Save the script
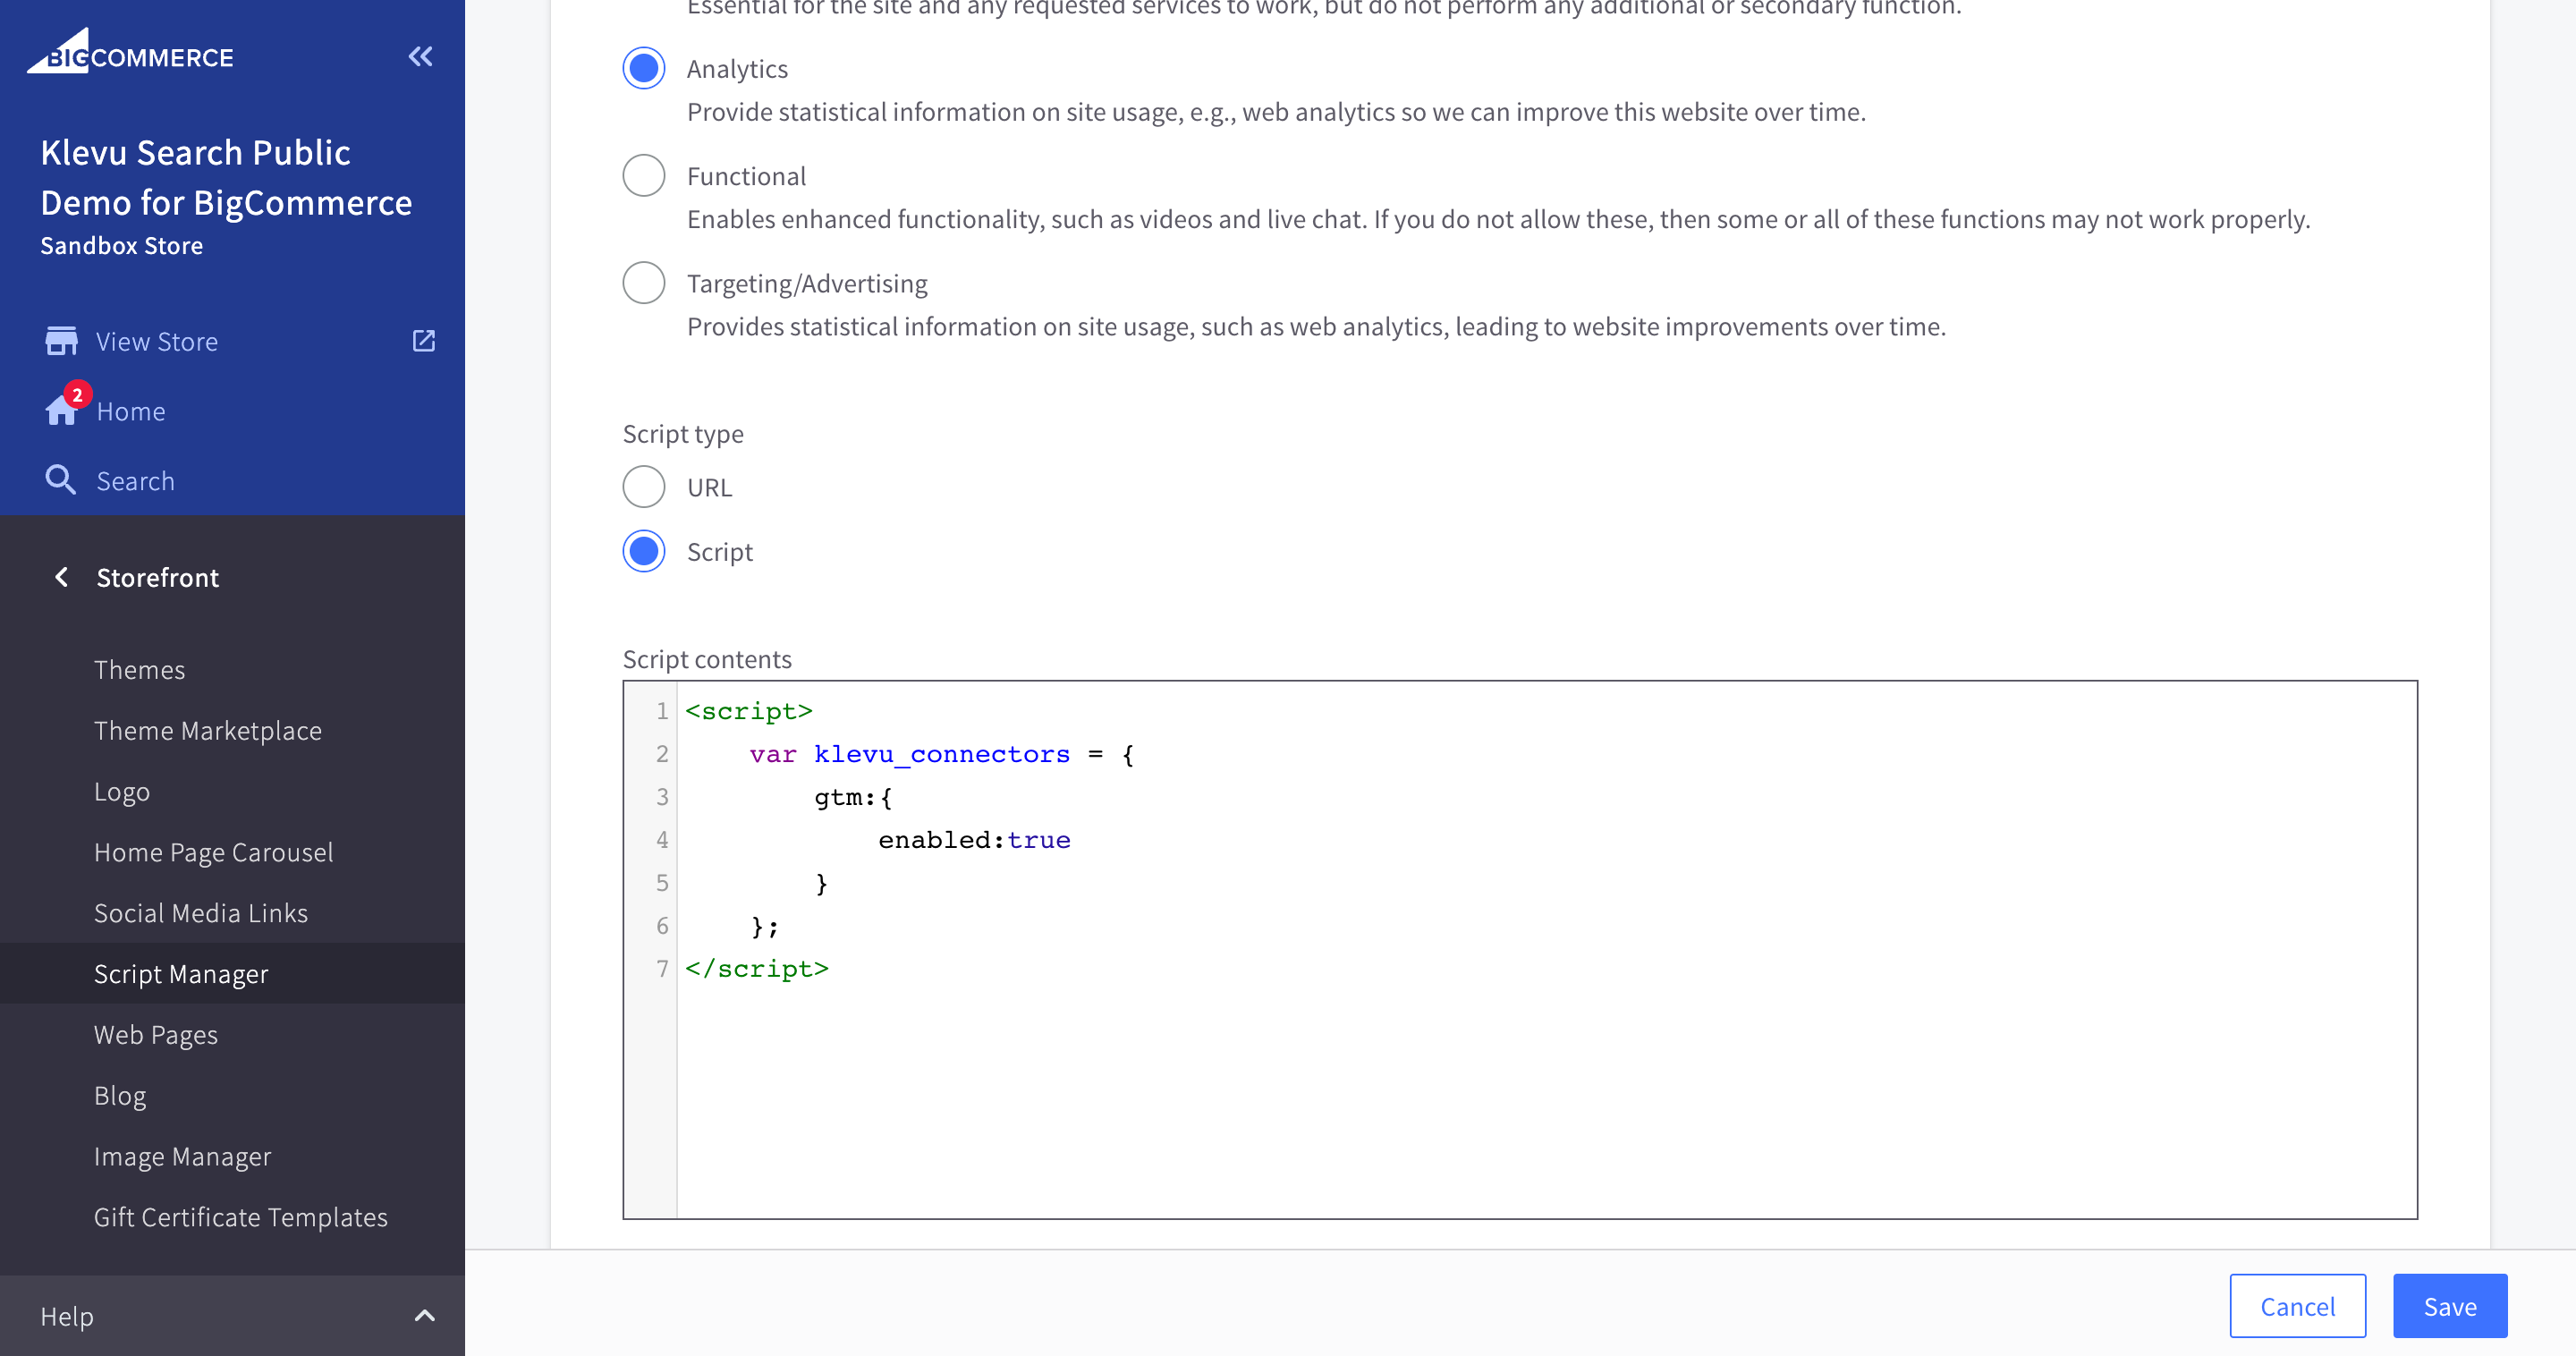The height and width of the screenshot is (1356, 2576). 2450,1306
